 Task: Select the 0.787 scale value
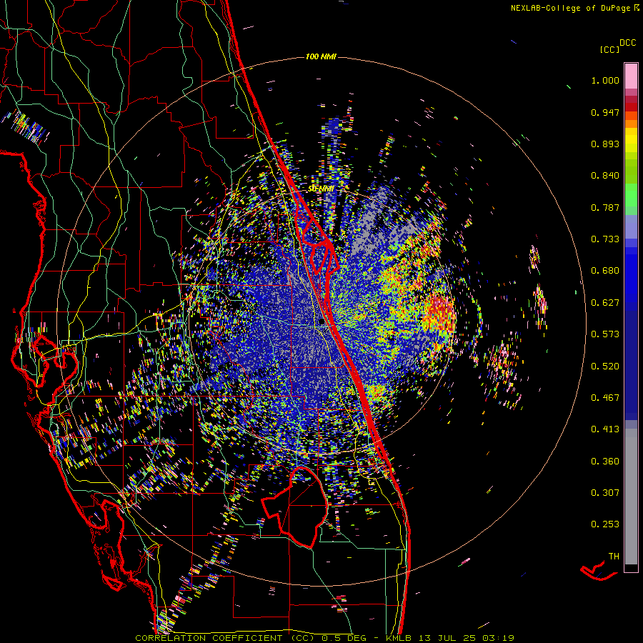pos(605,207)
